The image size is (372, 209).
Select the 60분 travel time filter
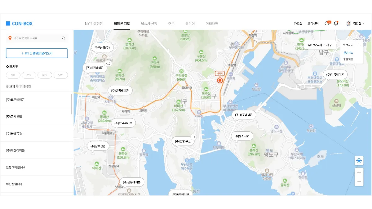45,75
